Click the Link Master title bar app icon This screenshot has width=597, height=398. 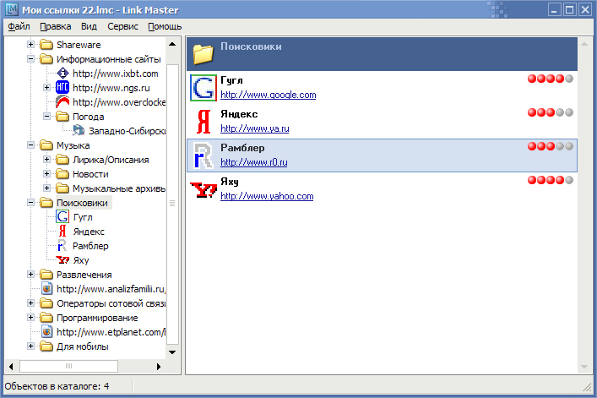point(12,9)
